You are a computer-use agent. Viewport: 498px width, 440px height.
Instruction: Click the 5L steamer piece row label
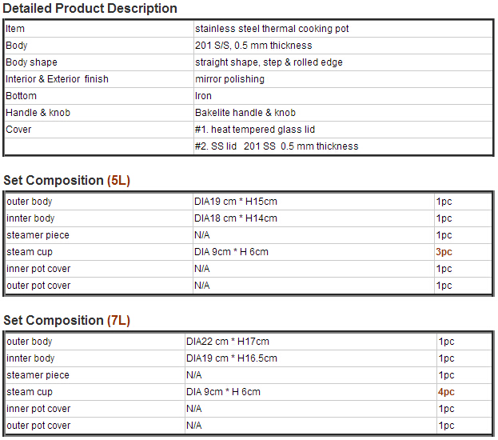click(x=38, y=235)
